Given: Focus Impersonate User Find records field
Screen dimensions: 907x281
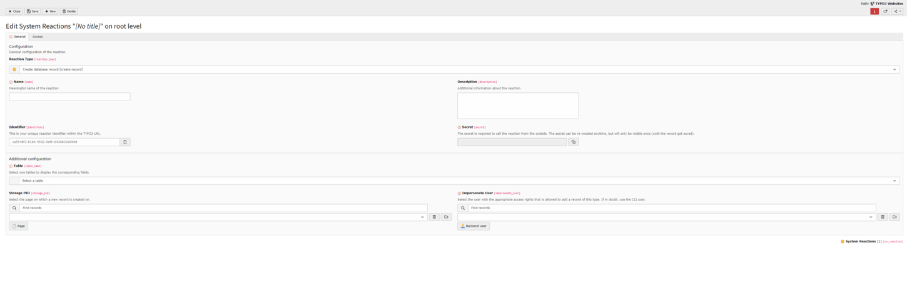Looking at the screenshot, I should point(672,208).
